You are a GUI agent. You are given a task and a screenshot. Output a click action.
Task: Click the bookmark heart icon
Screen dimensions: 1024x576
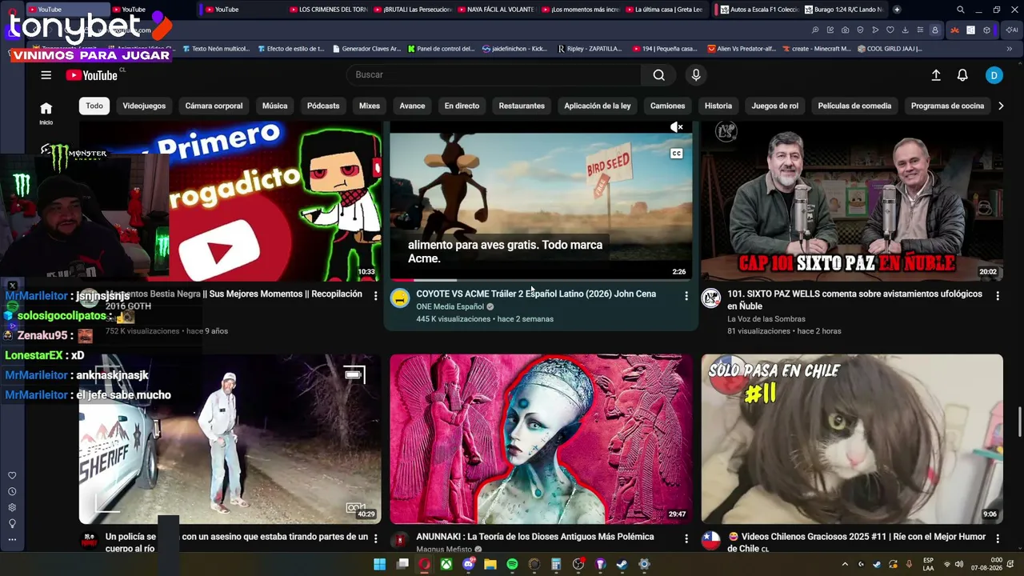coord(890,30)
